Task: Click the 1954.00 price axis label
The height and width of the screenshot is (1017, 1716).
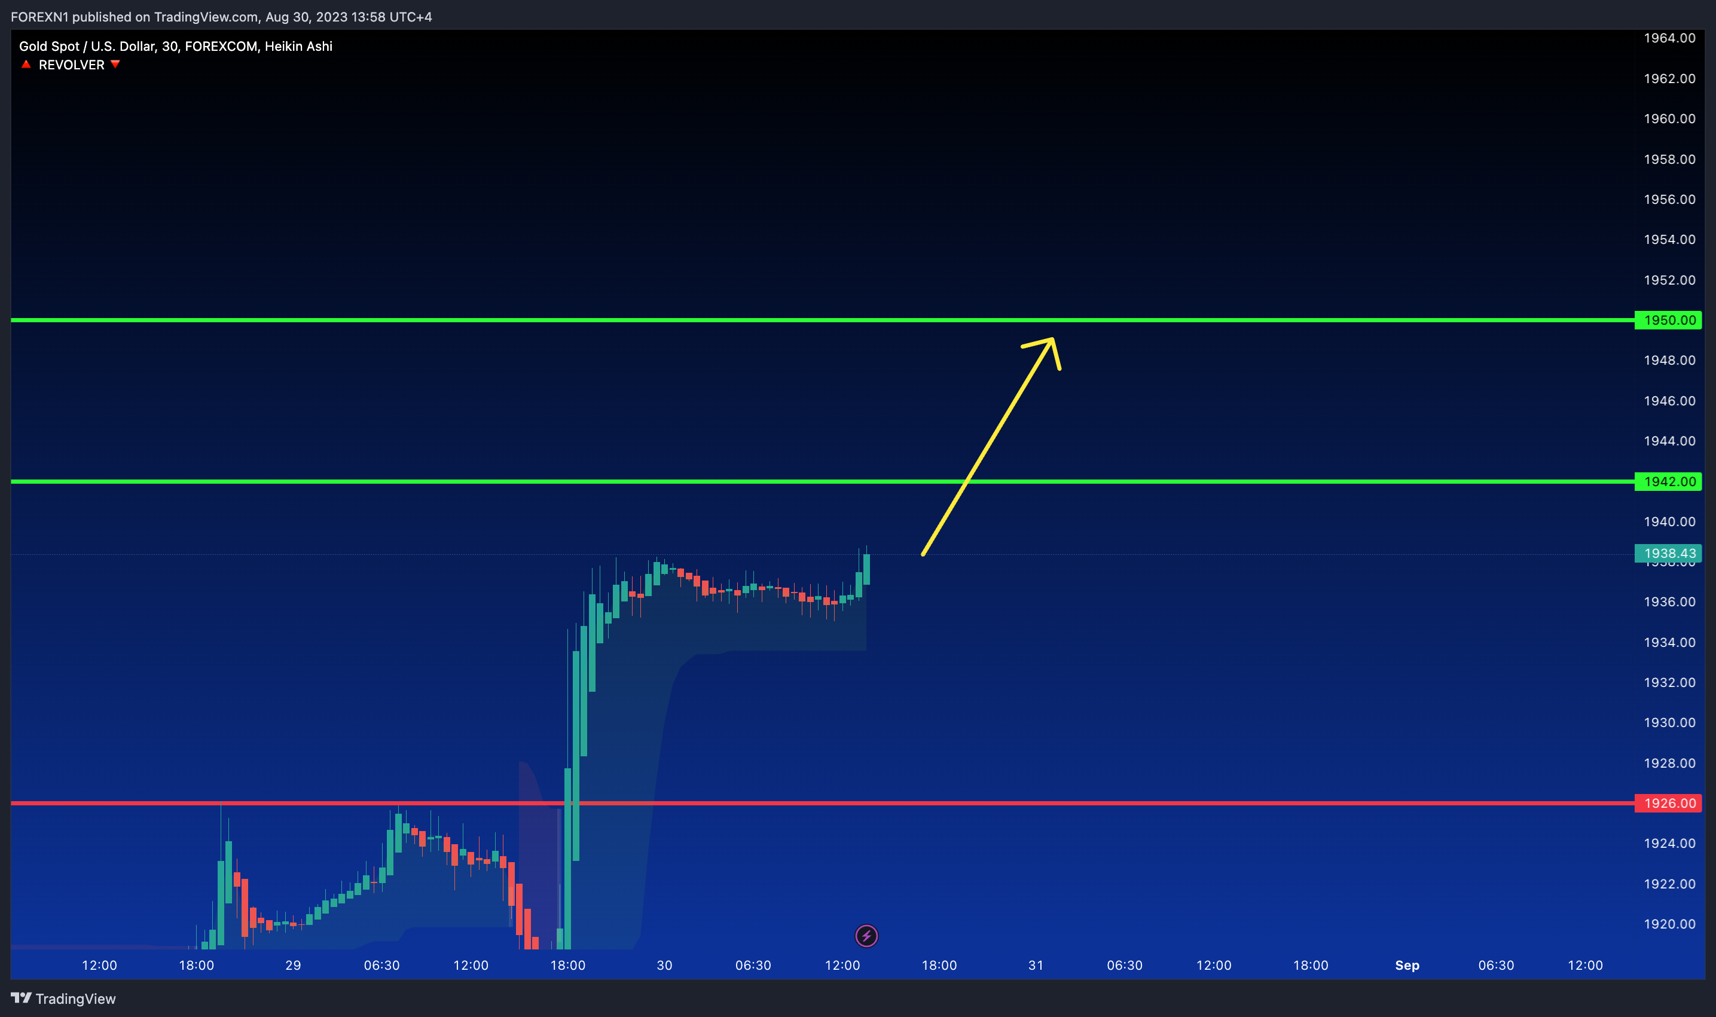Action: tap(1669, 240)
